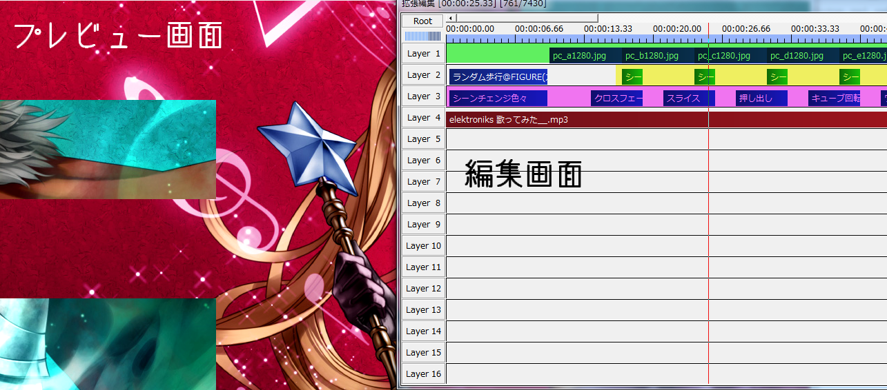Click the timeline scrollbar left arrow
Image resolution: width=887 pixels, height=390 pixels.
(450, 18)
